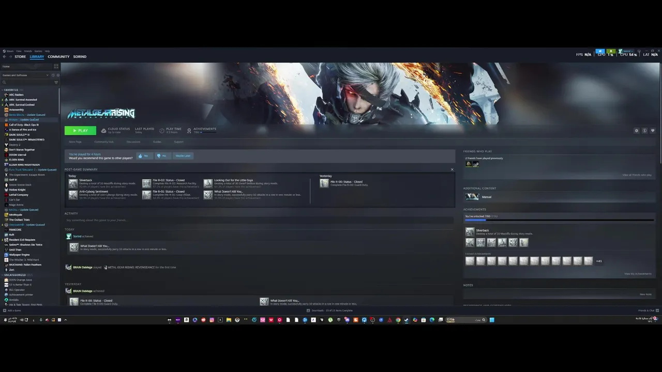662x372 pixels.
Task: Click the Home library button
Action: click(26, 67)
